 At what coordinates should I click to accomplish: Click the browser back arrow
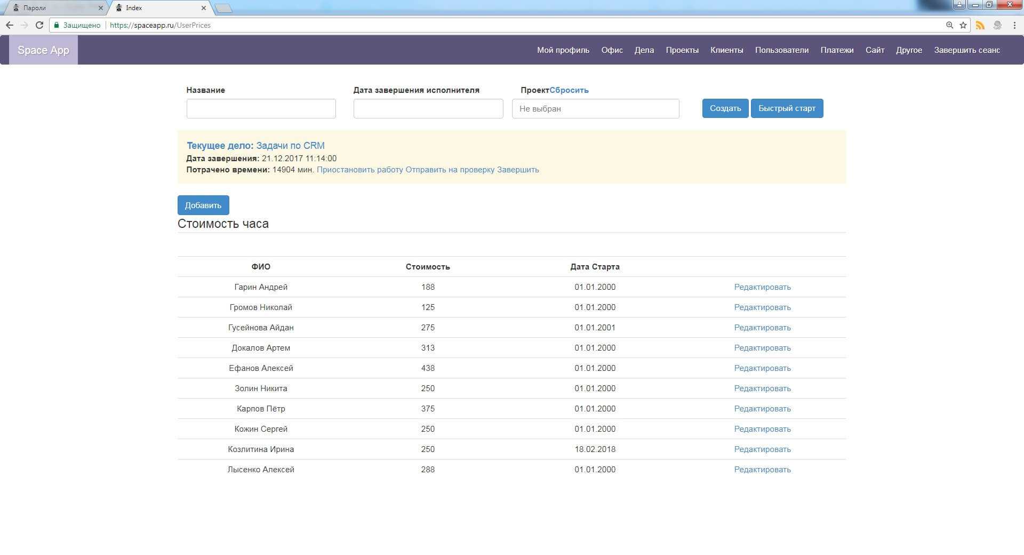10,25
